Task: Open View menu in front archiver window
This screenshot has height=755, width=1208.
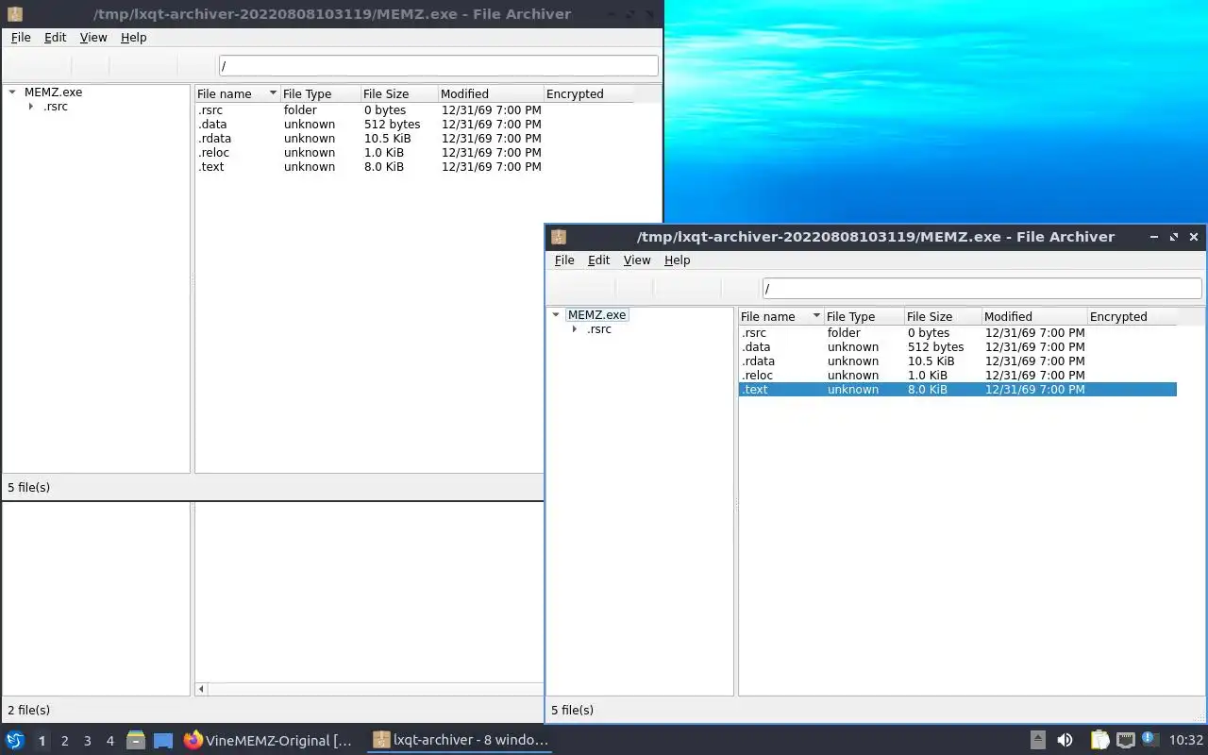Action: pyautogui.click(x=637, y=260)
